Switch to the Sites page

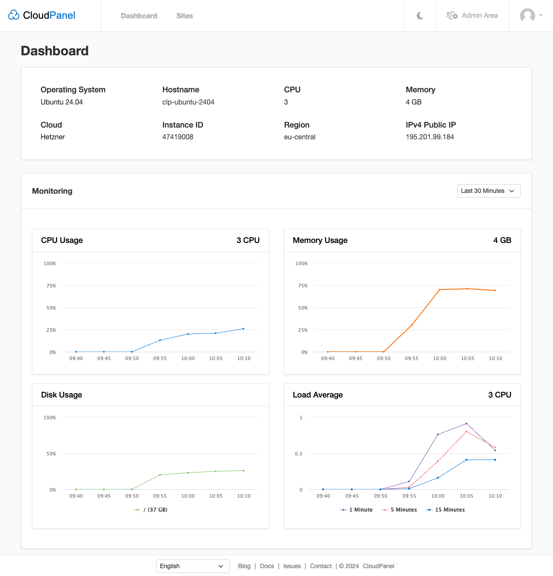[184, 16]
